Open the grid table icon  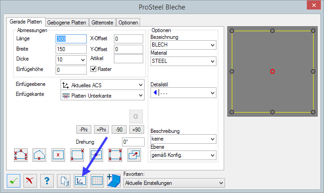click(x=97, y=181)
